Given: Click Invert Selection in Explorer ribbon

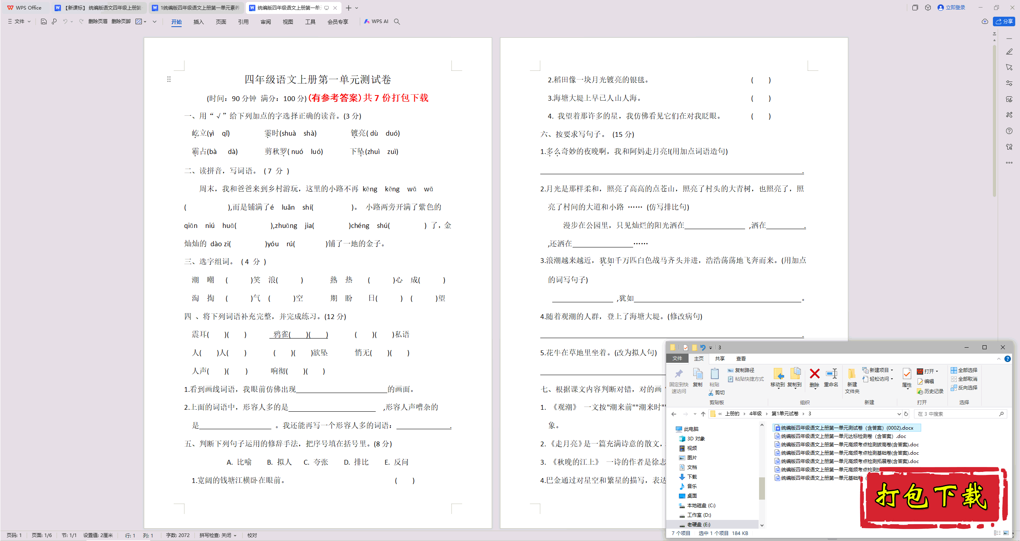Looking at the screenshot, I should [x=964, y=387].
